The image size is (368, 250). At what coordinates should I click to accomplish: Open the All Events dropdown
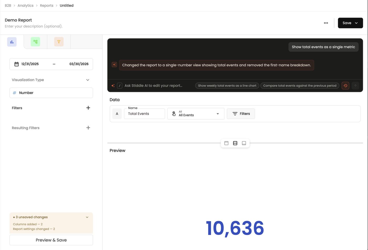pyautogui.click(x=196, y=114)
